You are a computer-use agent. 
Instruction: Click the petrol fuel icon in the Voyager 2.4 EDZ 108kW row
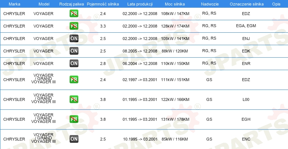click(74, 13)
